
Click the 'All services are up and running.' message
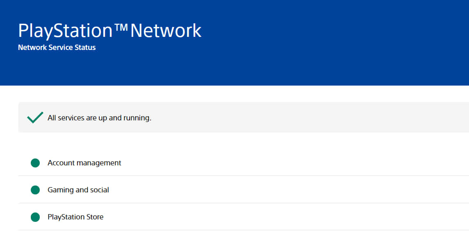[x=99, y=117]
